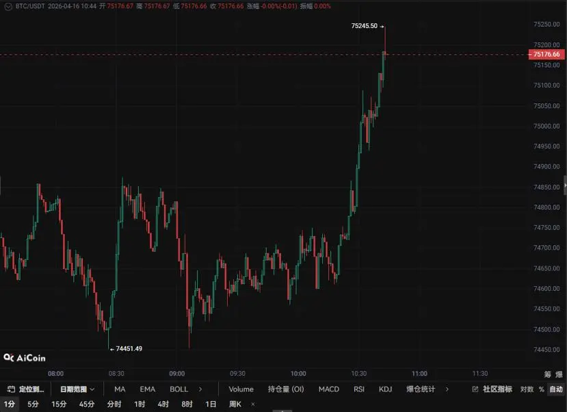Select the 45分 timeframe tab

coord(87,404)
